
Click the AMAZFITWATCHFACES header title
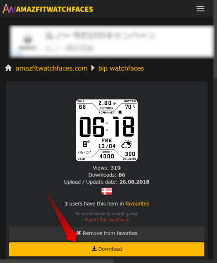54,9
